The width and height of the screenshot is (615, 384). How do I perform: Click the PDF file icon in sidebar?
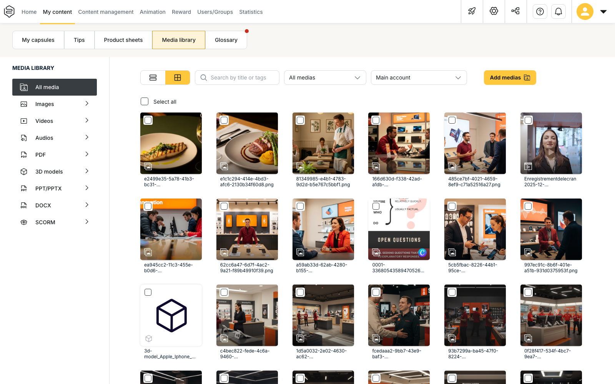click(x=24, y=155)
